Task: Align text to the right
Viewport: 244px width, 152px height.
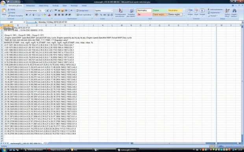Action: point(63,15)
